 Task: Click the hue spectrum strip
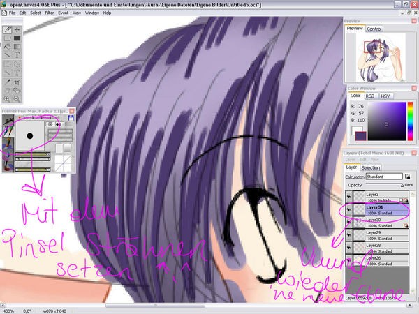pos(410,119)
